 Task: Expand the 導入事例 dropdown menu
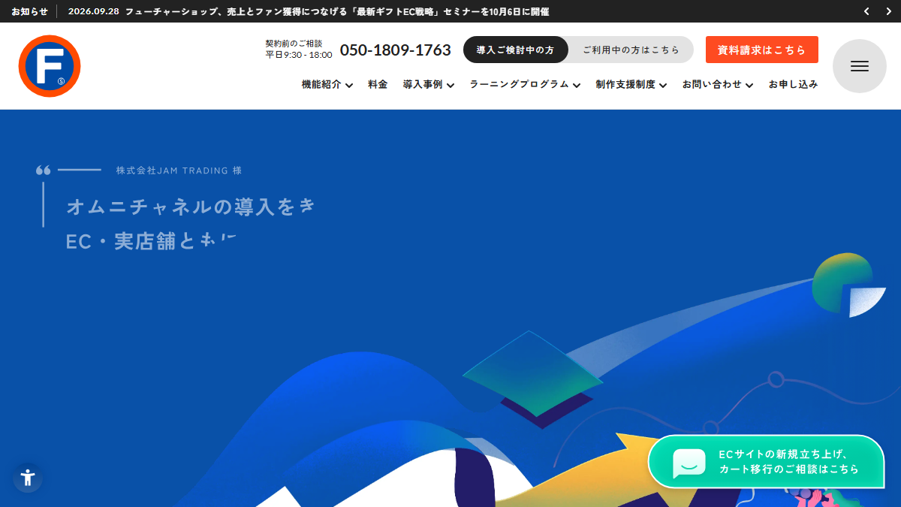(x=429, y=85)
